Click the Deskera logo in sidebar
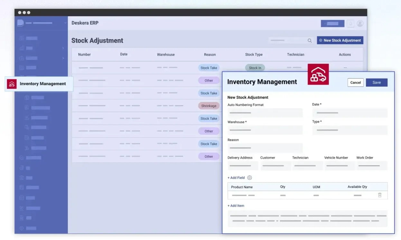The image size is (401, 240). coord(20,23)
